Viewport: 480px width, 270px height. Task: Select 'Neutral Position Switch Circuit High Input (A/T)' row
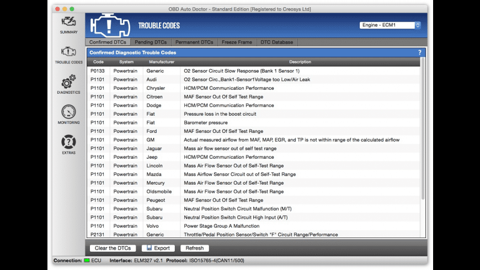point(253,218)
